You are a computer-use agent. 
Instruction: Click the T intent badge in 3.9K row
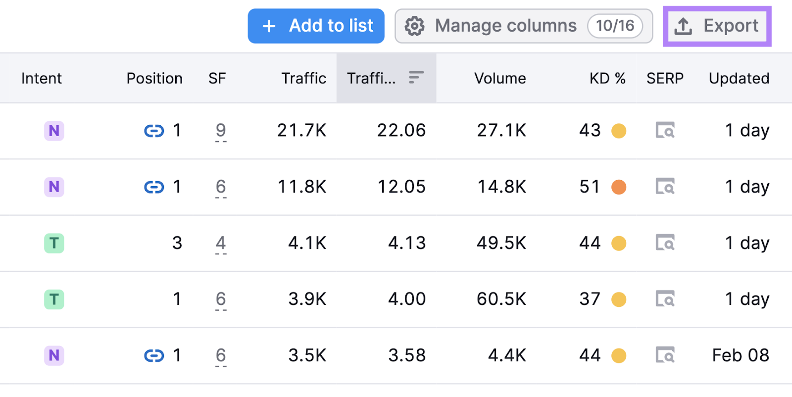[54, 299]
